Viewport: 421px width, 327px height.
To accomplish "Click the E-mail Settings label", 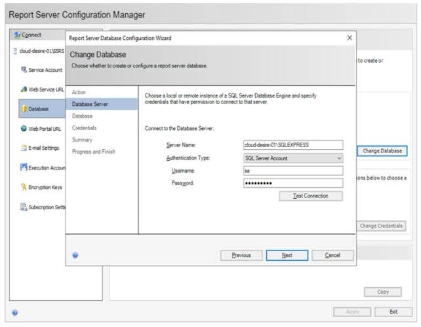I will (x=44, y=148).
